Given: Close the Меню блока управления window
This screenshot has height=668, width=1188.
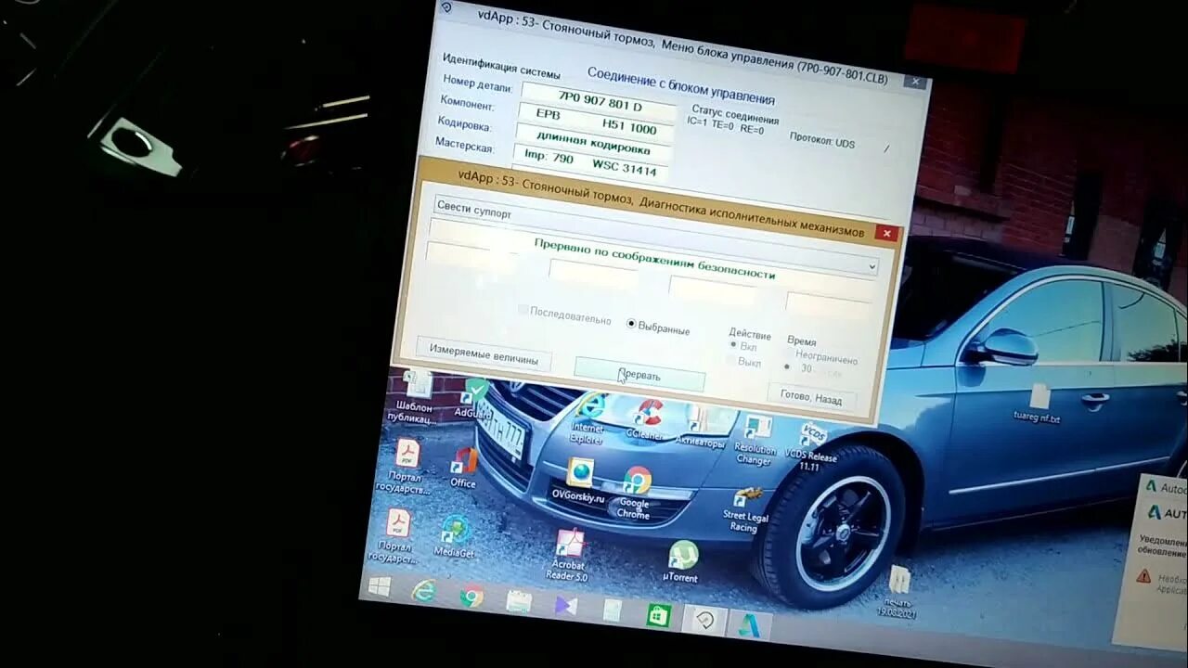Looking at the screenshot, I should [x=914, y=82].
